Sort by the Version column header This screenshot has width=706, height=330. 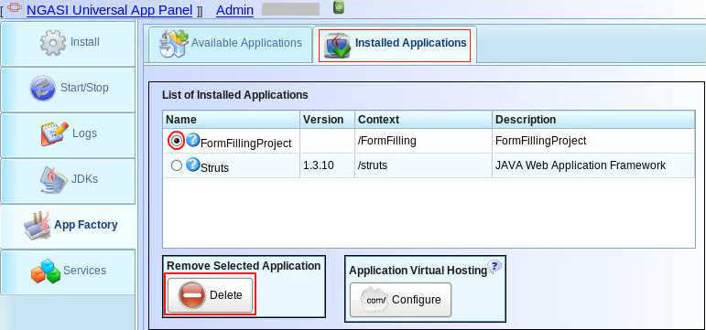(x=327, y=120)
